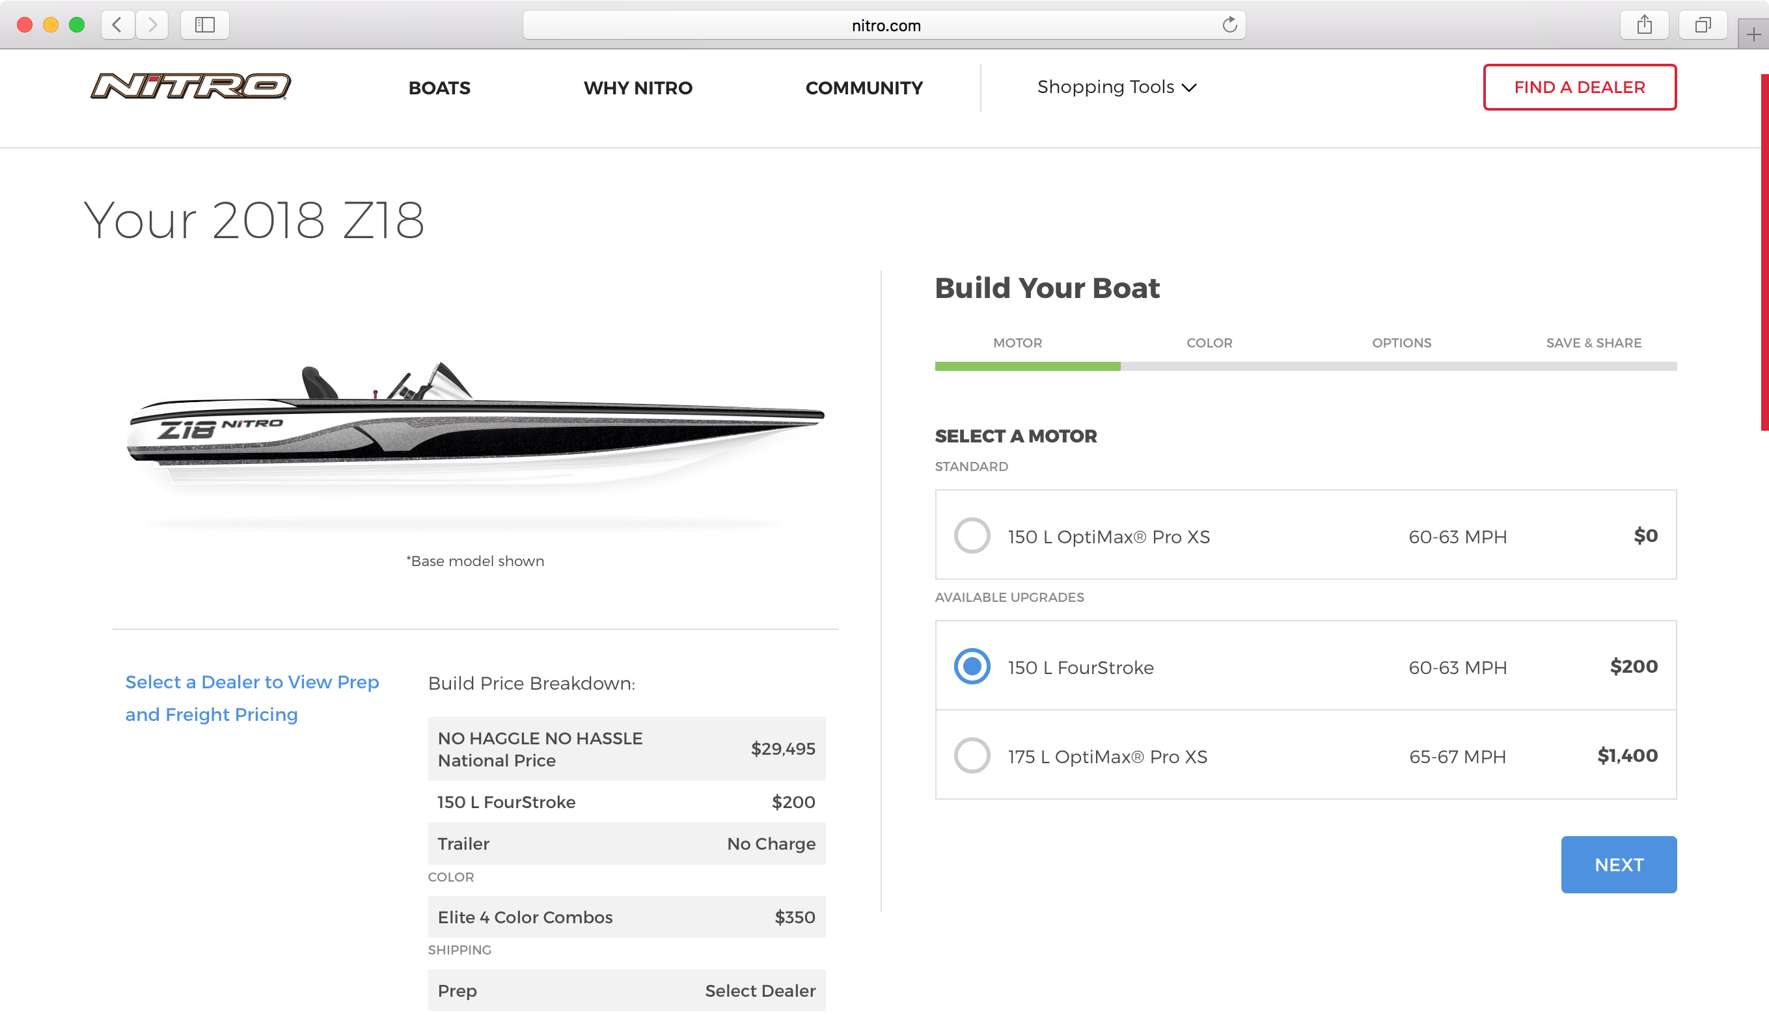Expand the Shopping Tools dropdown
The width and height of the screenshot is (1769, 1015).
coord(1117,87)
